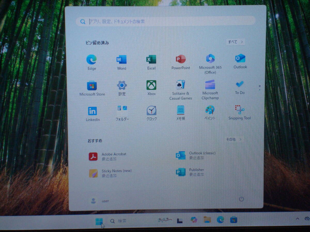This screenshot has width=310, height=232.
Task: Open Excel from pinned apps
Action: (151, 62)
